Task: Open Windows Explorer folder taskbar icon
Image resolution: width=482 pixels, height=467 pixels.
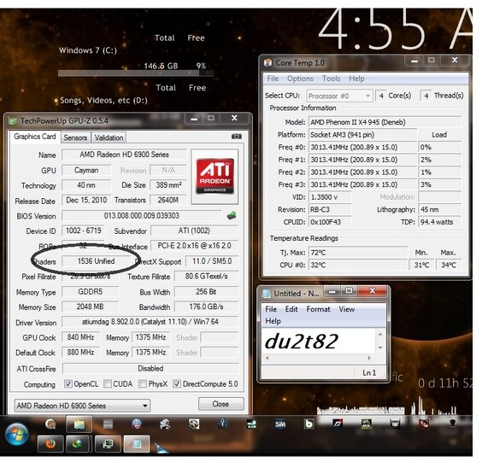Action: pyautogui.click(x=79, y=424)
